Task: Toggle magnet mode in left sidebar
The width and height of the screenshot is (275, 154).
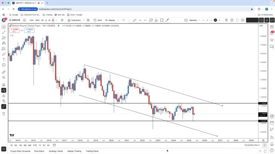Action: (x=4, y=85)
